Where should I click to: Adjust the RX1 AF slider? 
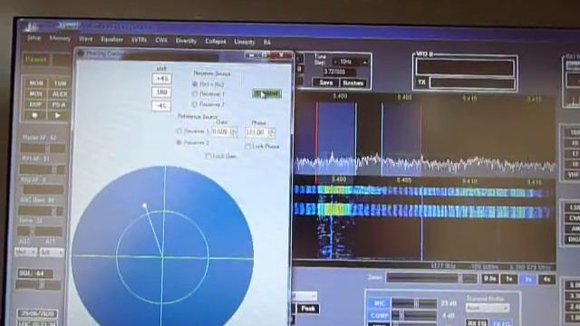42,169
